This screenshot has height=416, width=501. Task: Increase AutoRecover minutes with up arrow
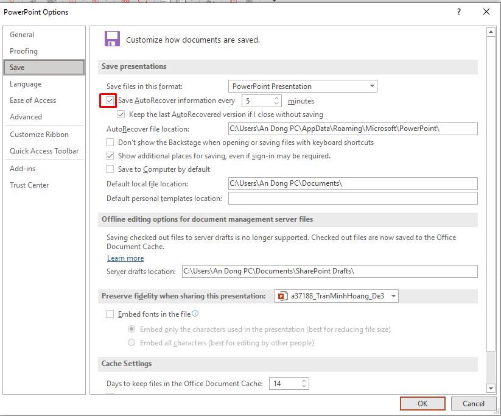[x=276, y=98]
